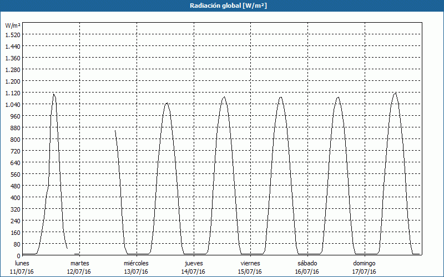Click the 'Radiación global [W/m²]' chart title
444x277 pixels.
click(222, 6)
